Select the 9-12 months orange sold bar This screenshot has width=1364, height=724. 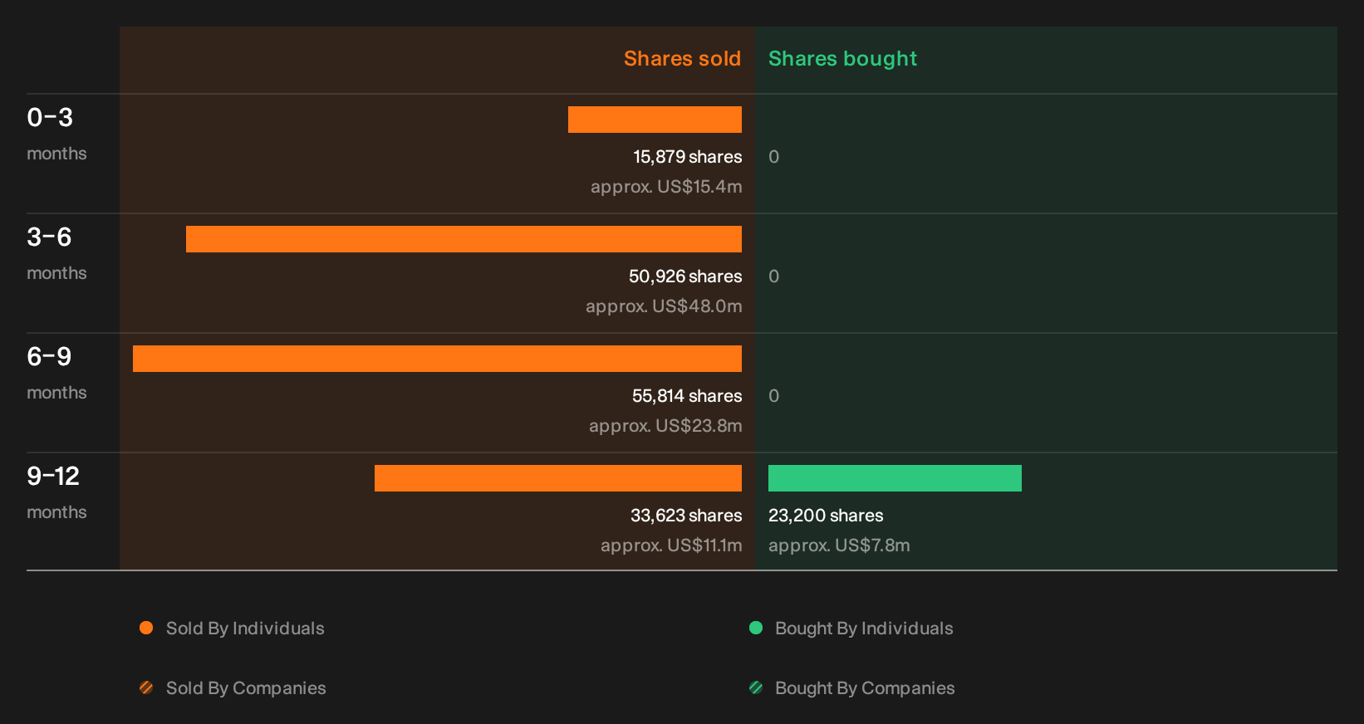(558, 478)
